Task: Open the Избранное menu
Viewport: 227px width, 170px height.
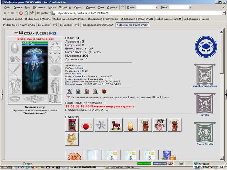Action: [x=39, y=8]
